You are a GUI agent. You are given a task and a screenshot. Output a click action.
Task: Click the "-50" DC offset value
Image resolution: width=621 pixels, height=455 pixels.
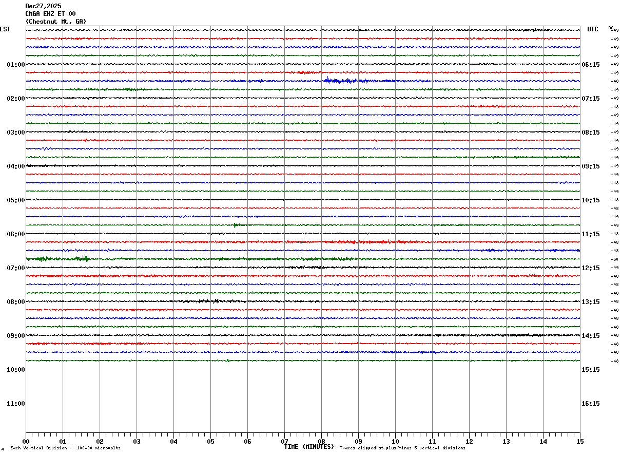tap(614, 259)
